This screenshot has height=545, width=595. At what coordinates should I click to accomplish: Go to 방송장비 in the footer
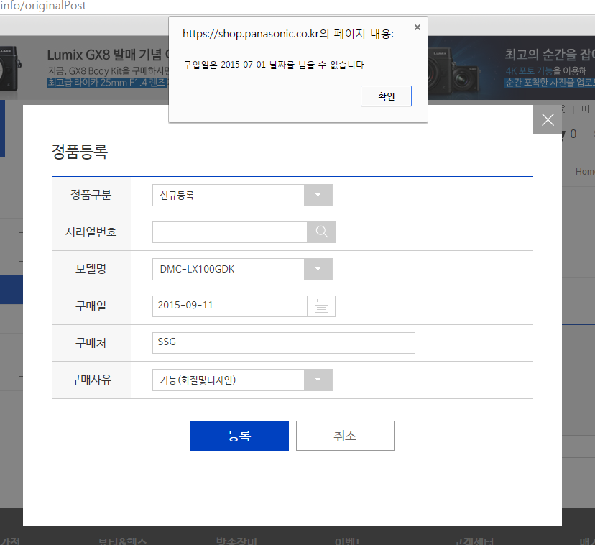point(236,541)
